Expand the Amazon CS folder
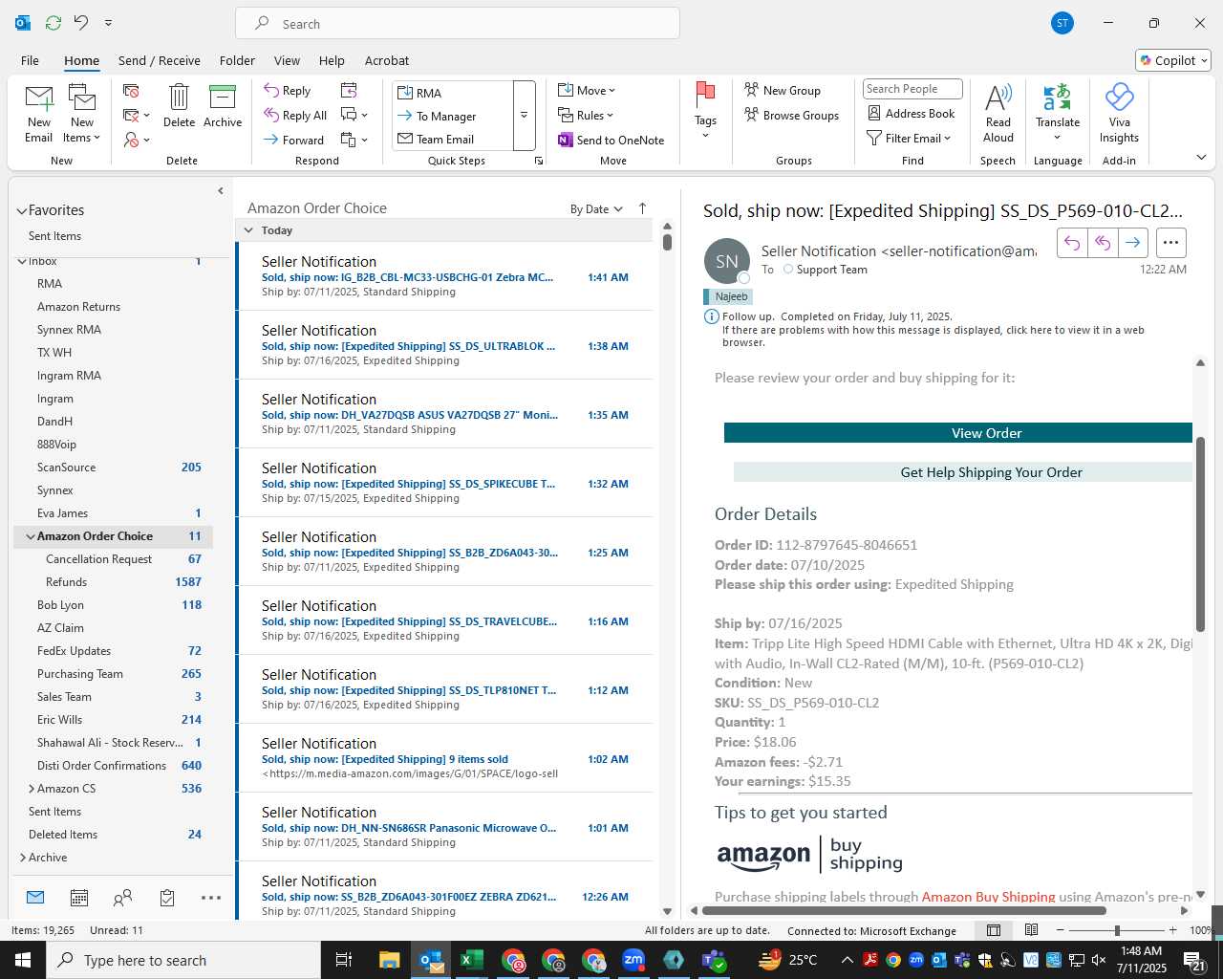 32,789
